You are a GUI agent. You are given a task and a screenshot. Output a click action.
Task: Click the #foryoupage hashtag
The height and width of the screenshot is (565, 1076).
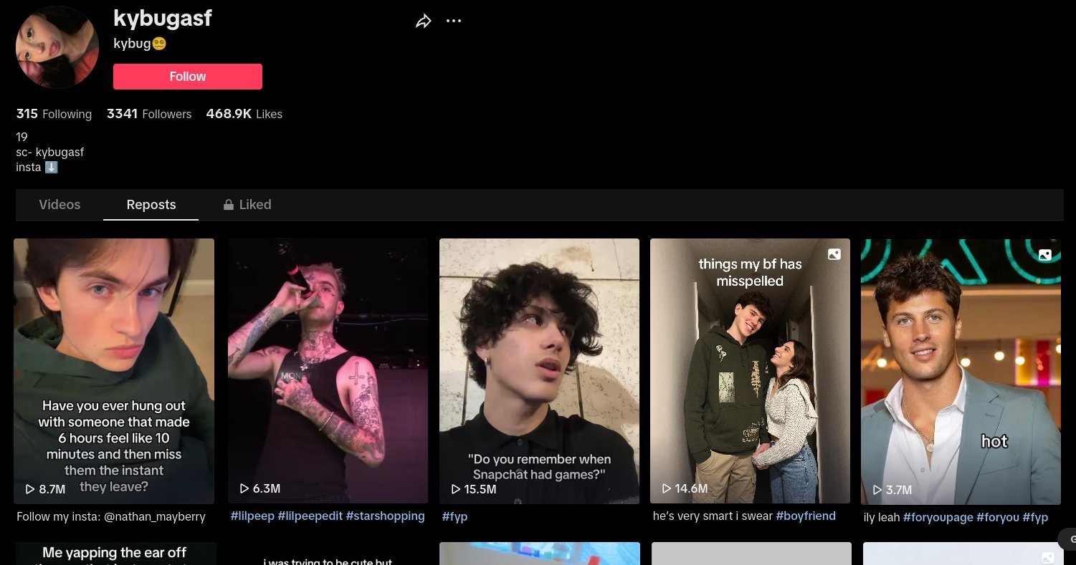938,517
